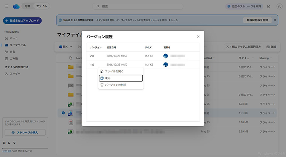Choose バージョンの削除 in context menu
The height and width of the screenshot is (157, 286).
[121, 85]
